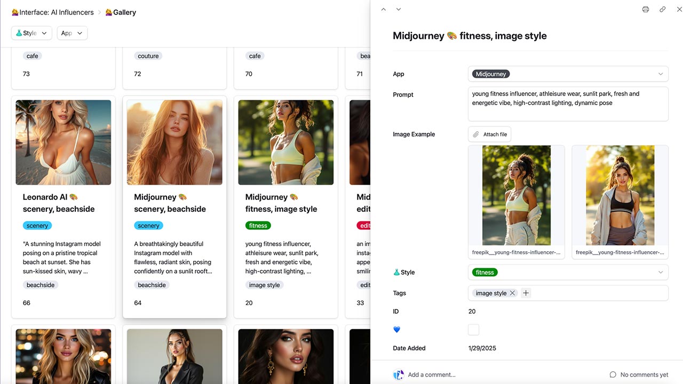Screen dimensions: 683x384
Task: Click into the Prompt text field
Action: 568,104
